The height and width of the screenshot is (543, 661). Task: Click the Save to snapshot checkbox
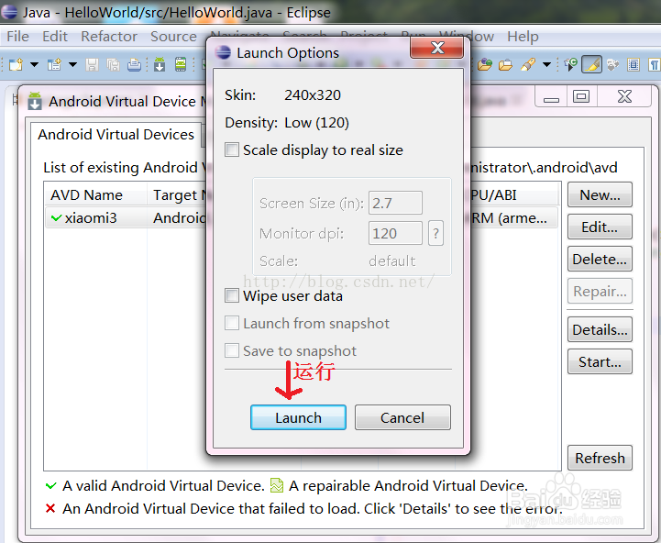point(231,350)
